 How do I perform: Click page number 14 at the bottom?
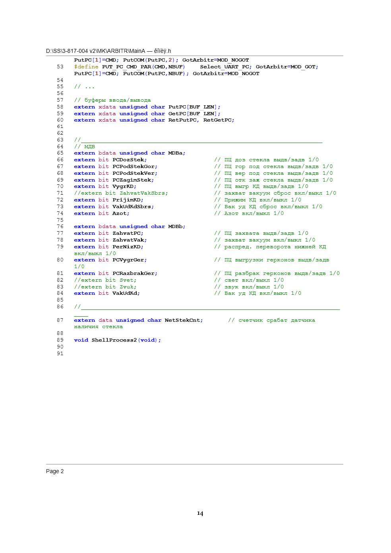click(x=200, y=513)
